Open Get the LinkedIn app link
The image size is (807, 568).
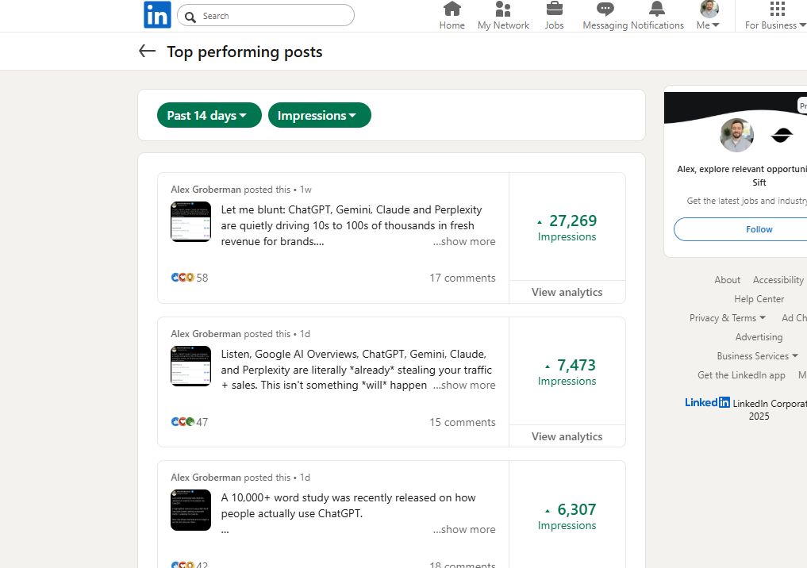[741, 375]
